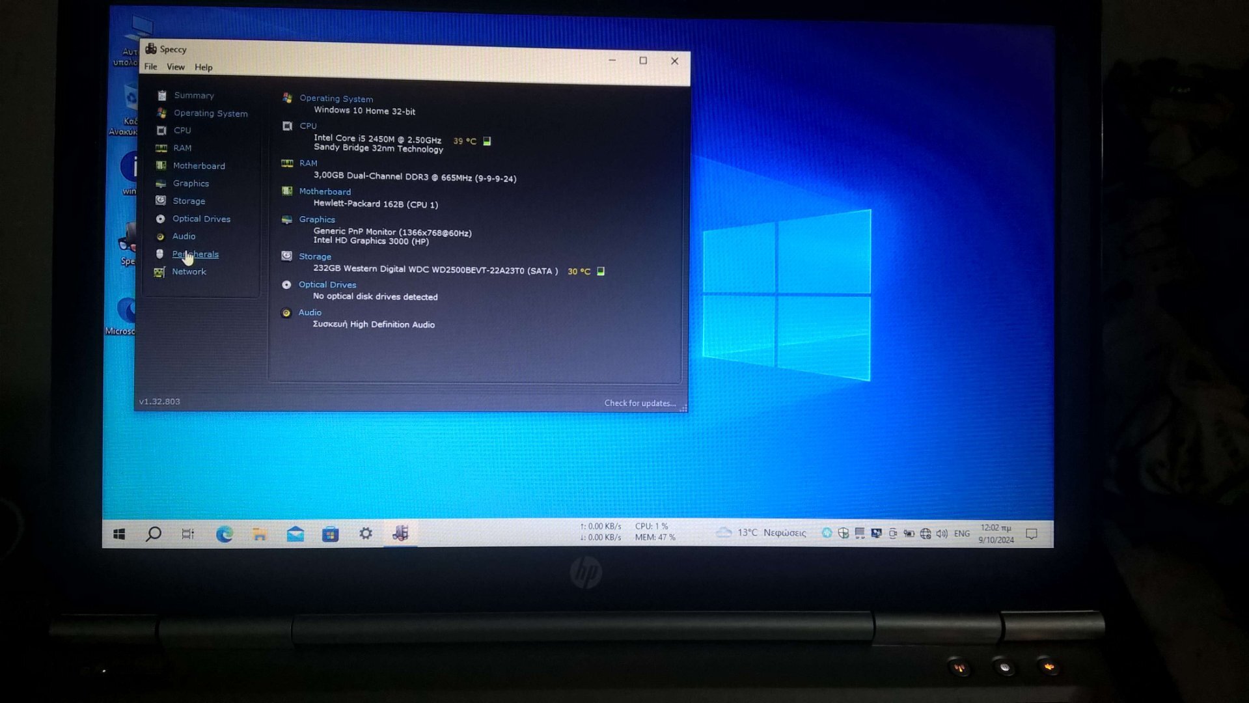
Task: Select Audio in the sidebar
Action: [184, 236]
